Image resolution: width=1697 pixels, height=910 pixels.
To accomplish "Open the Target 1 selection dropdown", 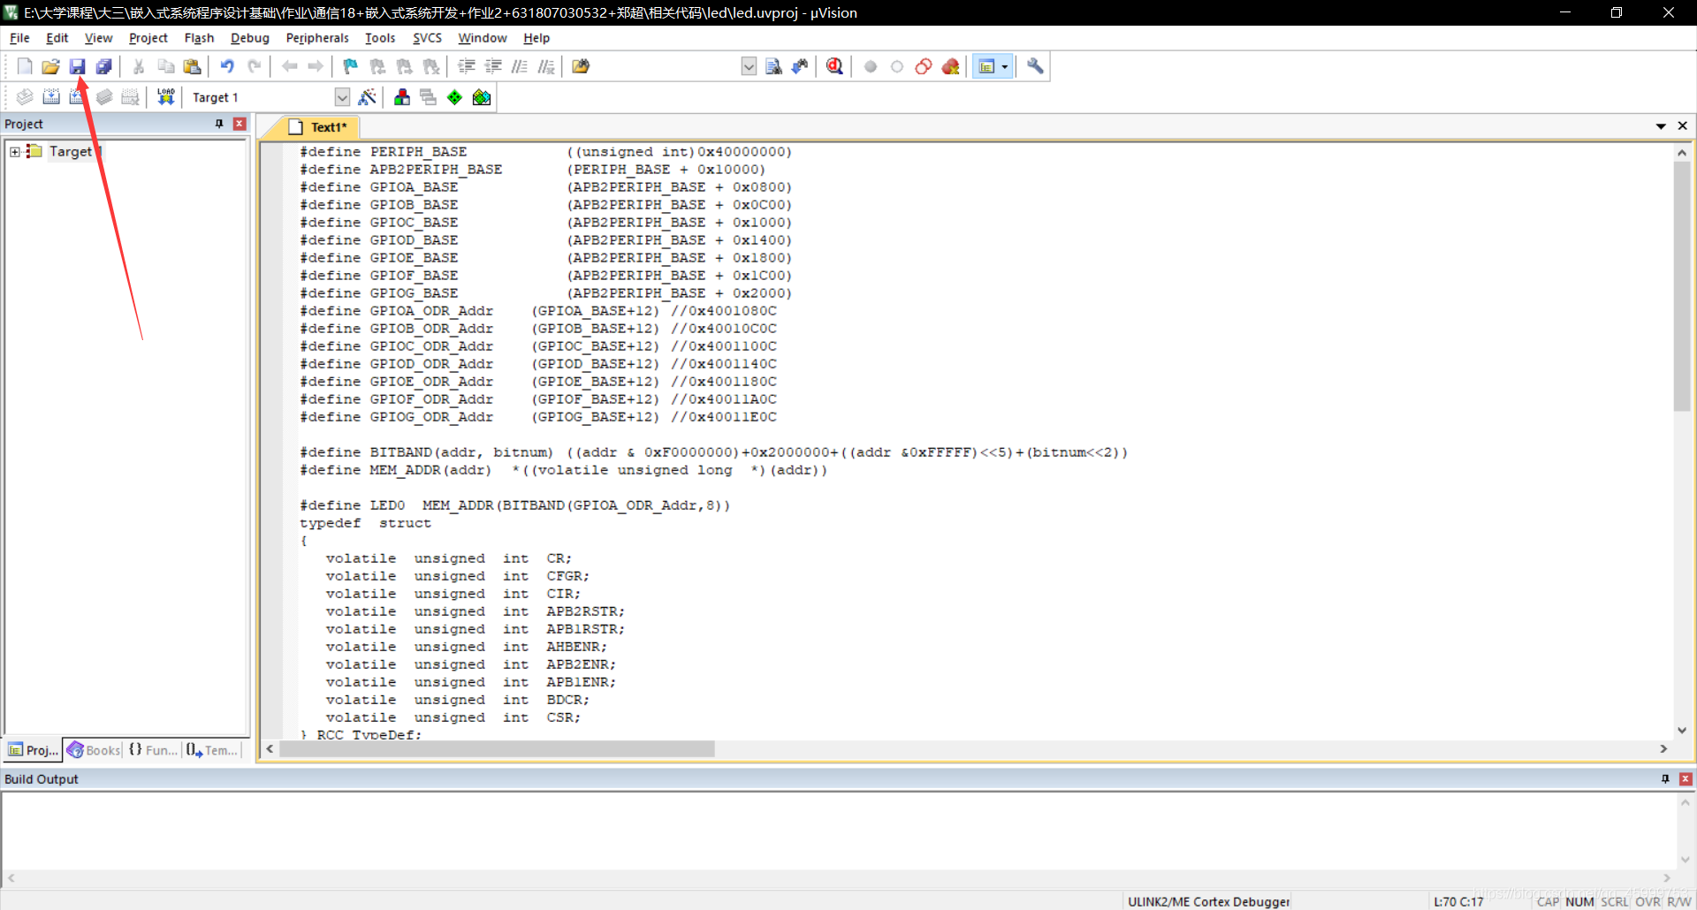I will coord(342,97).
